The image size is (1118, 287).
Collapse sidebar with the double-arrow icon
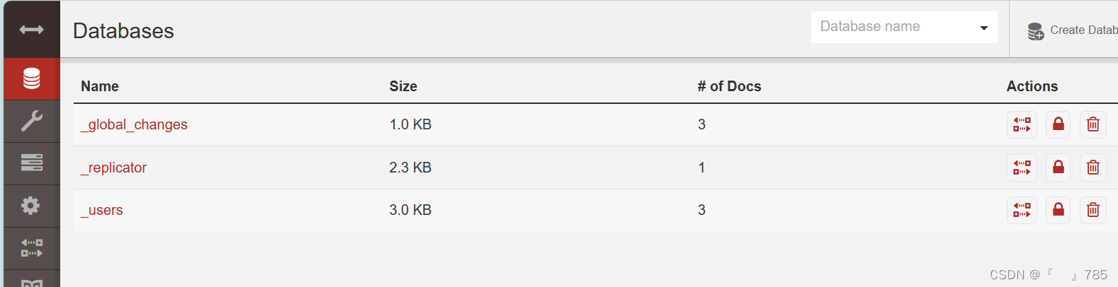click(x=31, y=30)
